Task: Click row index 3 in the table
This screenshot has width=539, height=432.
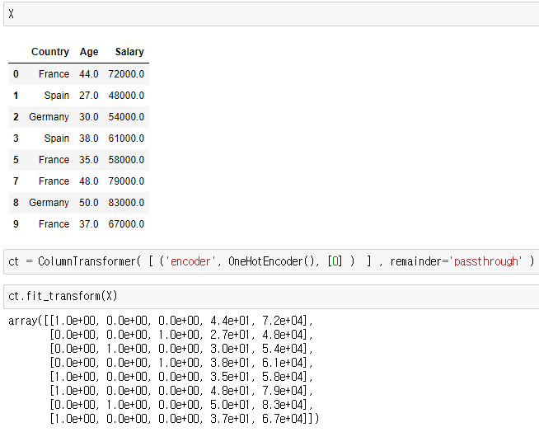Action: [16, 139]
